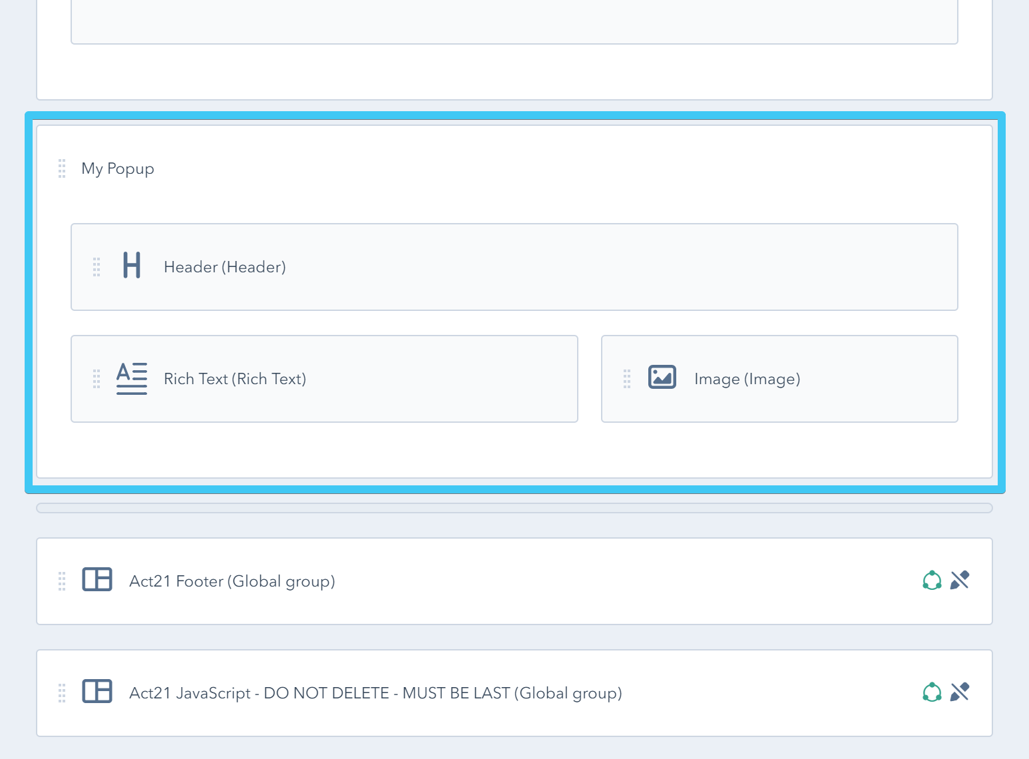Screen dimensions: 1029x759
Task: Click the green global group icon on Act21 JavaScript
Action: click(932, 692)
